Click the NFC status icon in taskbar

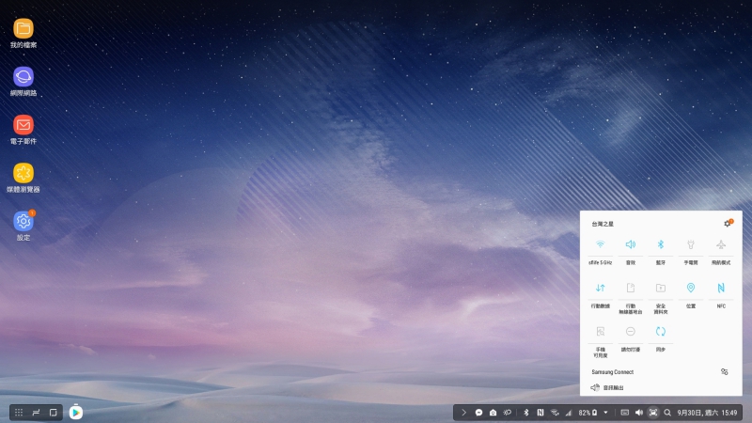(540, 413)
